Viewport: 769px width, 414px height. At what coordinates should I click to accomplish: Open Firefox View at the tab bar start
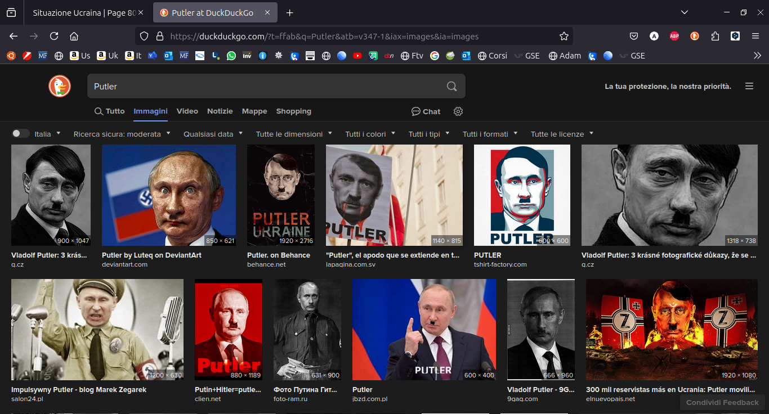pos(11,12)
